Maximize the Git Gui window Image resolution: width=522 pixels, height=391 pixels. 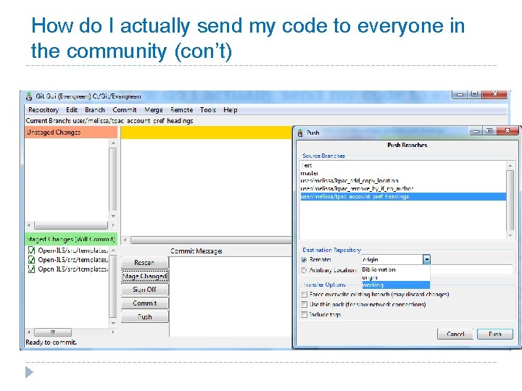click(474, 94)
